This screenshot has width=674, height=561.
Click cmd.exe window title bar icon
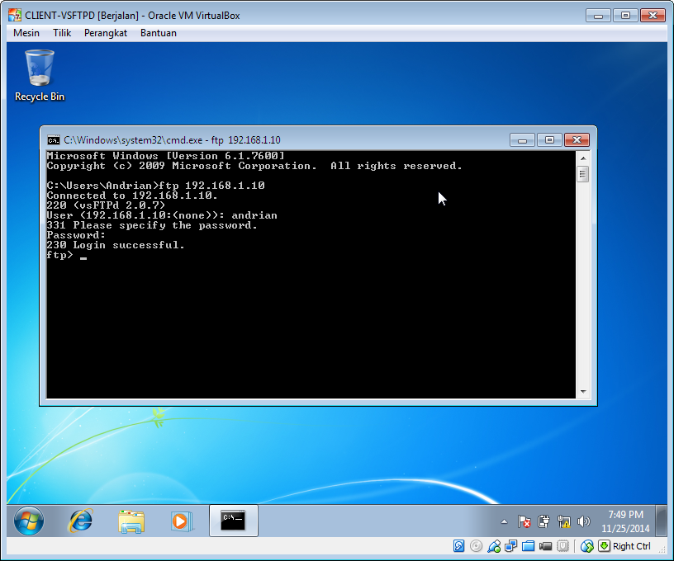click(54, 140)
